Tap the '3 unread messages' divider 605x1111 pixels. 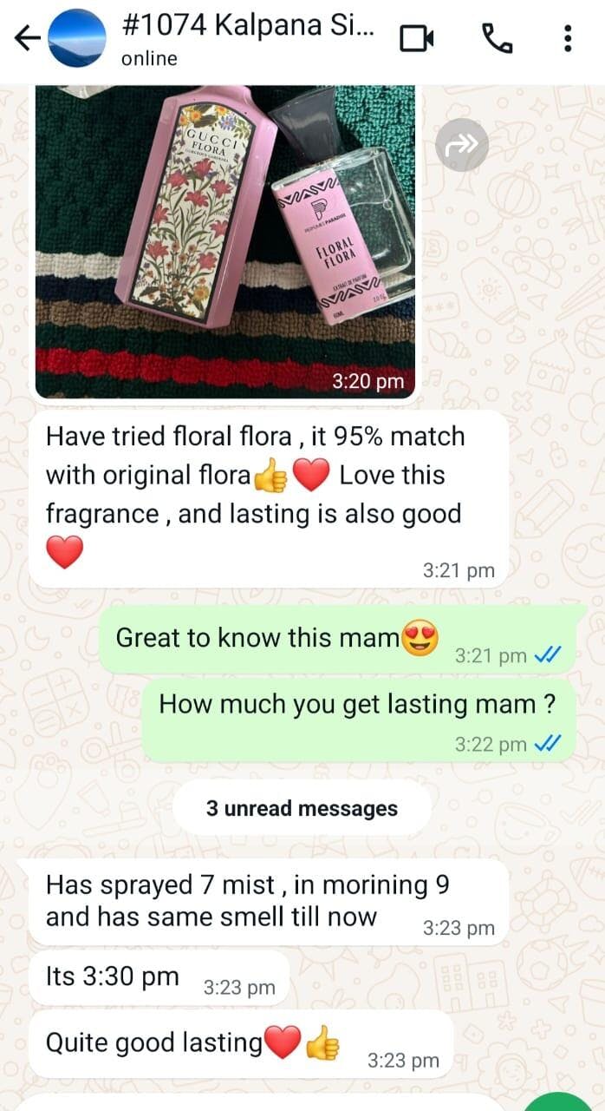302,809
